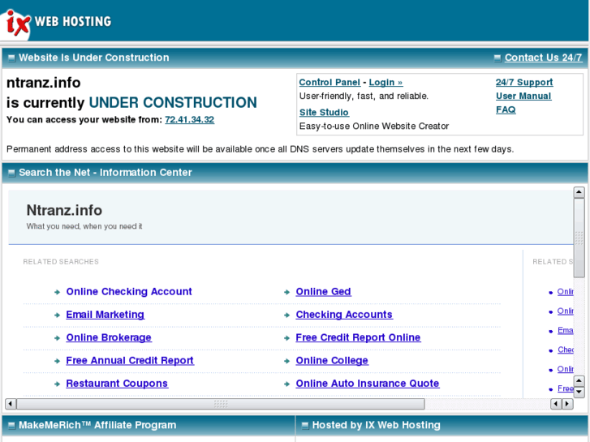Click the horizontal scroll right arrow button
The image size is (590, 442).
pyautogui.click(x=567, y=404)
